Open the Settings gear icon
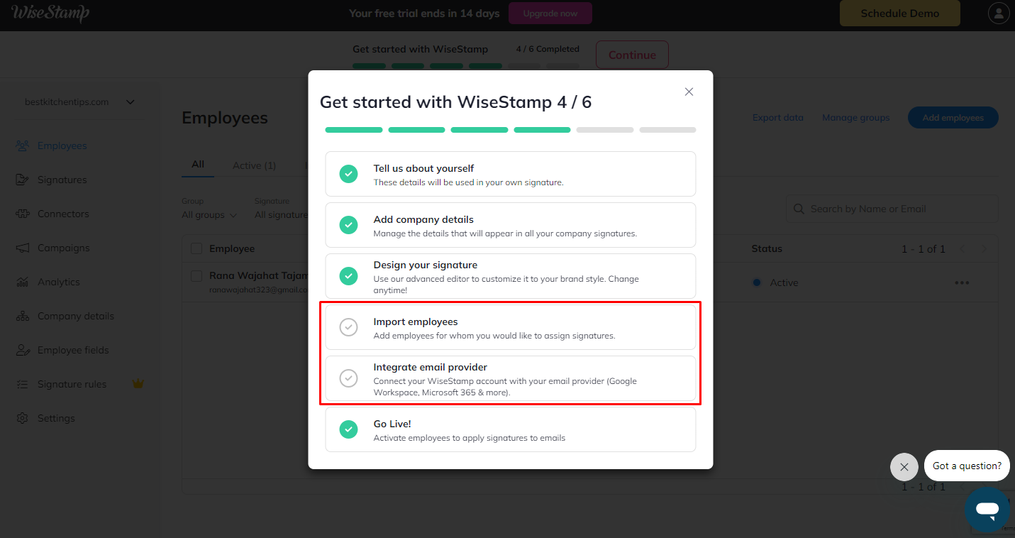Screen dimensions: 1015x538 coord(23,418)
